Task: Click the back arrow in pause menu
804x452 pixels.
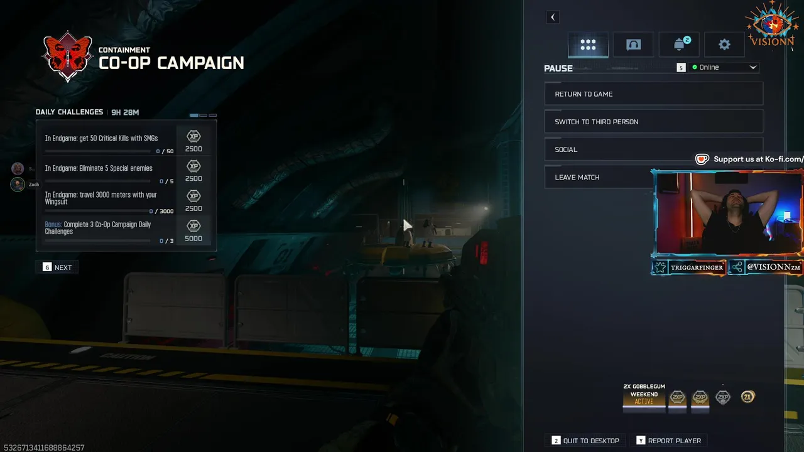Action: (x=553, y=18)
